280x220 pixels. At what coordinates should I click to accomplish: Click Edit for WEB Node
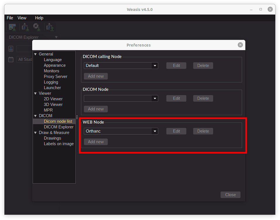(x=176, y=131)
